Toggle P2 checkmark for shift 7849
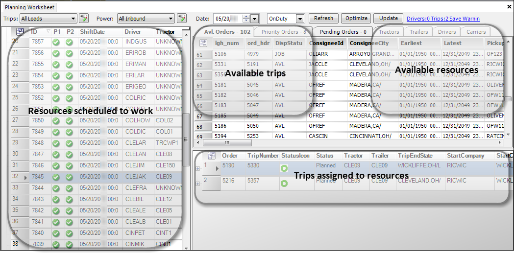Screen dimensions: 515x254 (x=69, y=132)
